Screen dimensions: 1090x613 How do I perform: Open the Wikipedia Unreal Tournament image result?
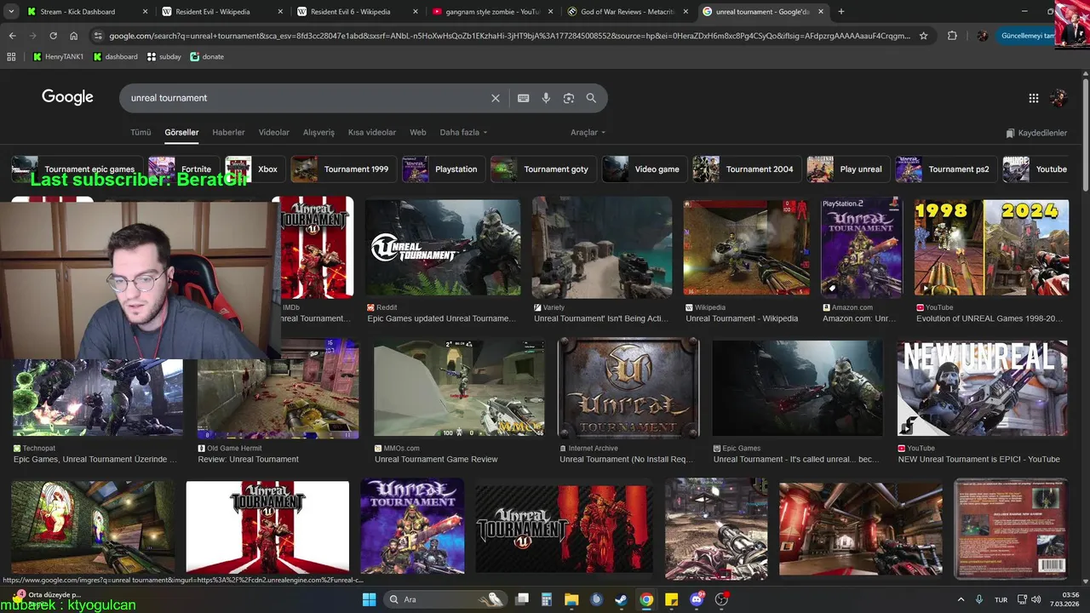747,247
